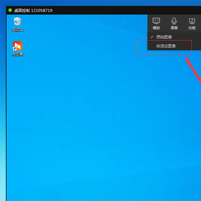This screenshot has width=201, height=201.
Task: Click the checkmark beside 原始图像
Action: click(x=152, y=37)
